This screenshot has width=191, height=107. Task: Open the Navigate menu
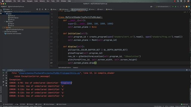30,1
